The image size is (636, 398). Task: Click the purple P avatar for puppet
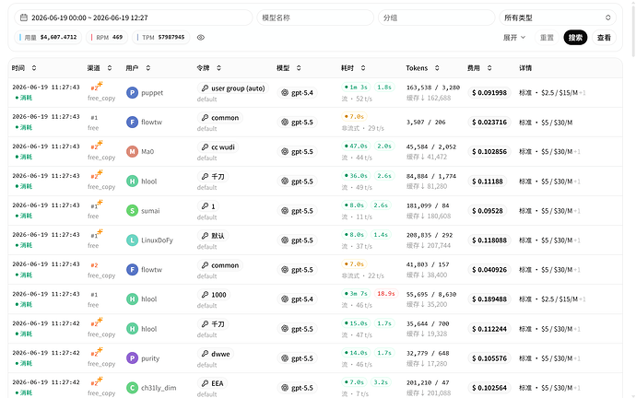pos(132,93)
